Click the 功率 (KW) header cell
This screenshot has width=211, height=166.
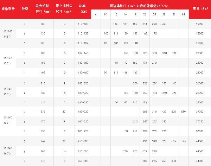(83, 8)
